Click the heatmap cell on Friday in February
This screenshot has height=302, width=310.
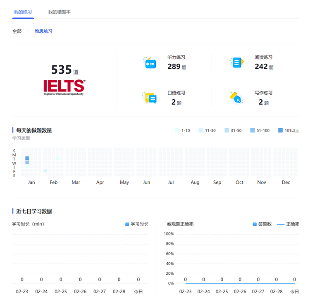[x=45, y=170]
